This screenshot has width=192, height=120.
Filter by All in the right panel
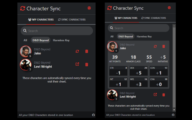point(112,37)
